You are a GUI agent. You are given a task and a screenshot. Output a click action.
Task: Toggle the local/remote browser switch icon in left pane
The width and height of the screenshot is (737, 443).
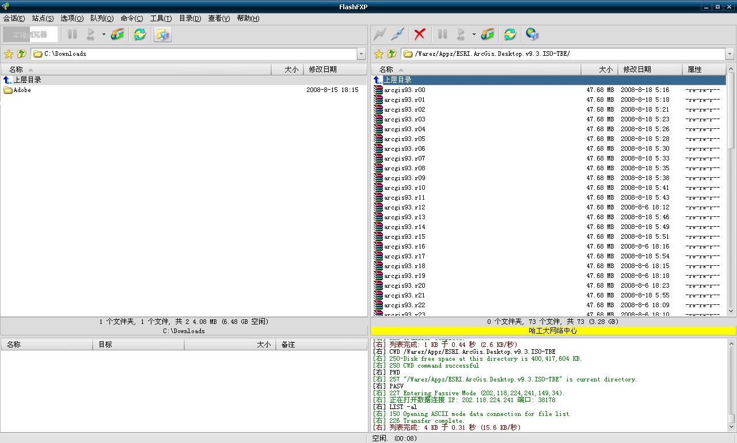163,35
